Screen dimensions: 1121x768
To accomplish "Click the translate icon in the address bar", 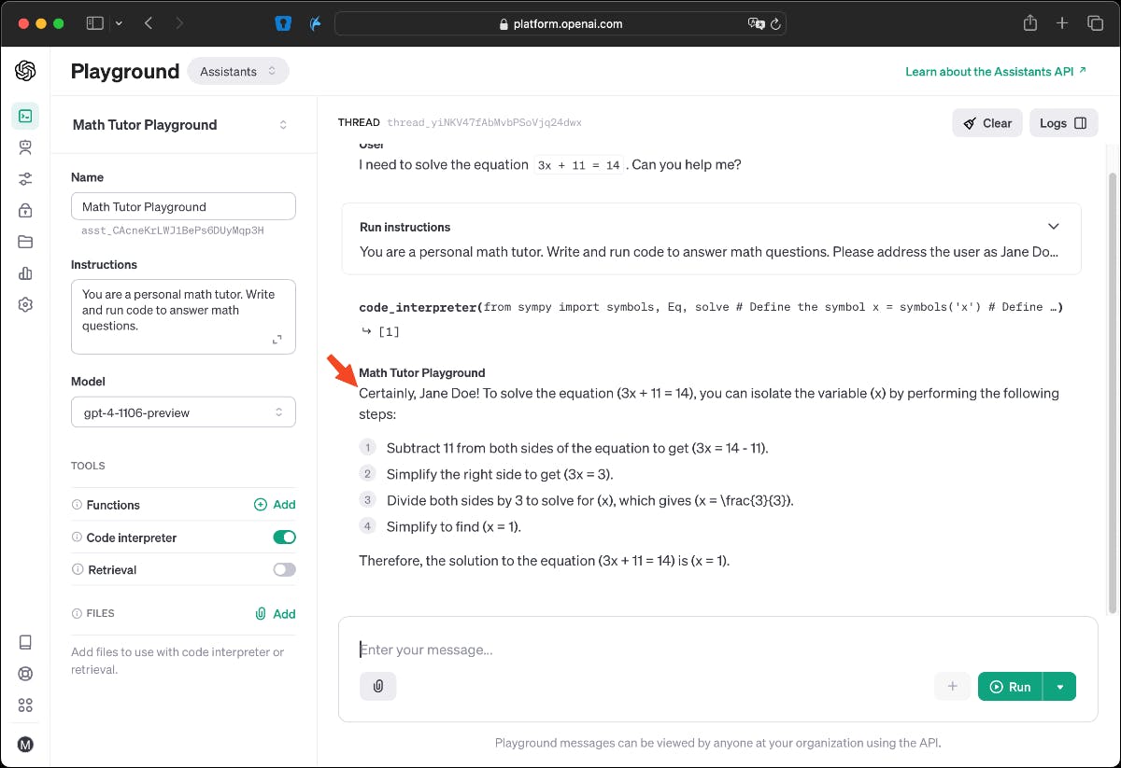I will (x=756, y=24).
